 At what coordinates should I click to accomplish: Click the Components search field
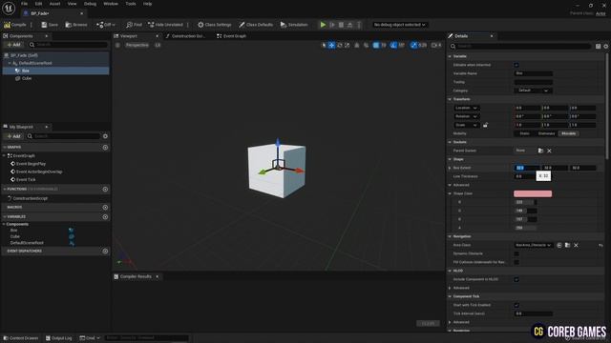[x=68, y=45]
